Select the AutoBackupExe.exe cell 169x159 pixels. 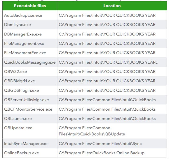[x=23, y=15]
